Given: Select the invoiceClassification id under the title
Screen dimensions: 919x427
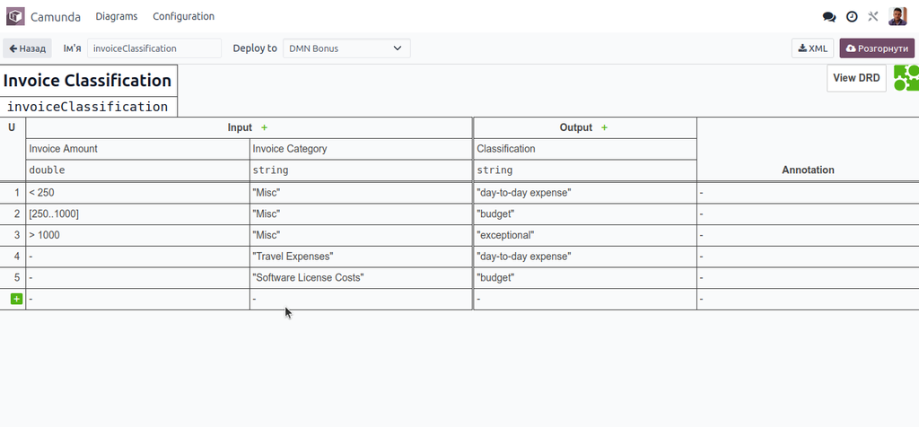Looking at the screenshot, I should click(87, 107).
